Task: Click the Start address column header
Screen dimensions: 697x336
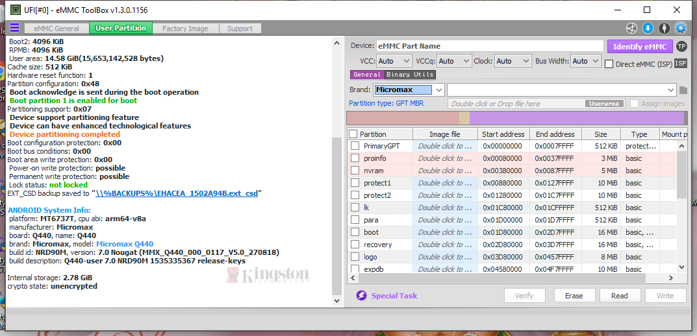Action: tap(503, 134)
